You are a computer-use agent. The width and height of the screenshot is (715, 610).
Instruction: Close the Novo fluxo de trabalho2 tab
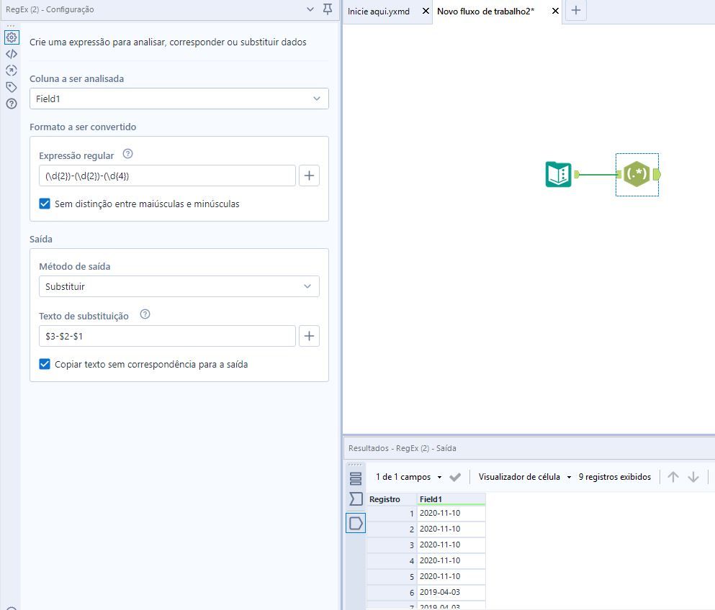click(555, 11)
